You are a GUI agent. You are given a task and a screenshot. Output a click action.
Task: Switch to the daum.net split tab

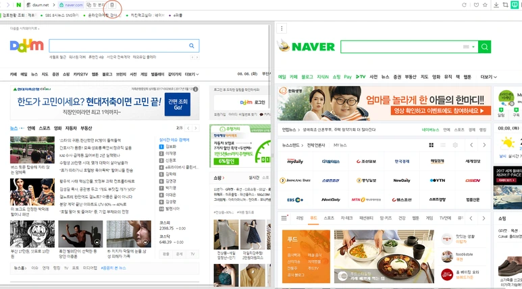38,5
